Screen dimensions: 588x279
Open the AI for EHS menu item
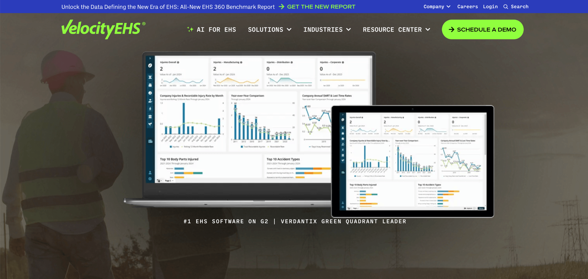212,30
